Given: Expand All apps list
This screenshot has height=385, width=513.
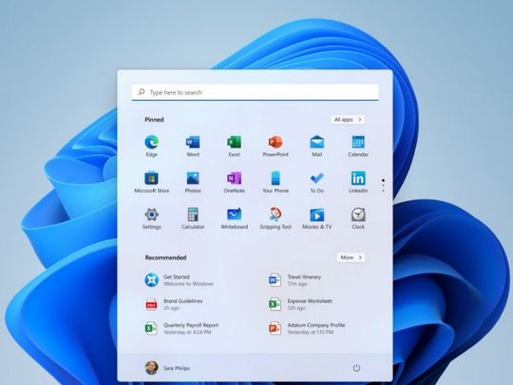Looking at the screenshot, I should [x=348, y=120].
